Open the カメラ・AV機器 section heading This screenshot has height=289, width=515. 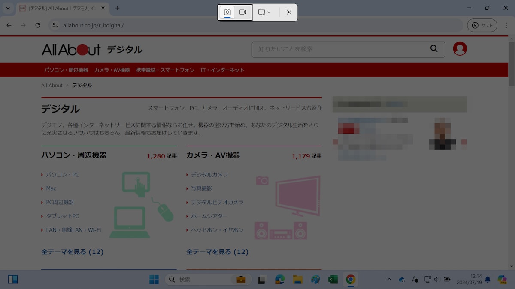pos(213,155)
